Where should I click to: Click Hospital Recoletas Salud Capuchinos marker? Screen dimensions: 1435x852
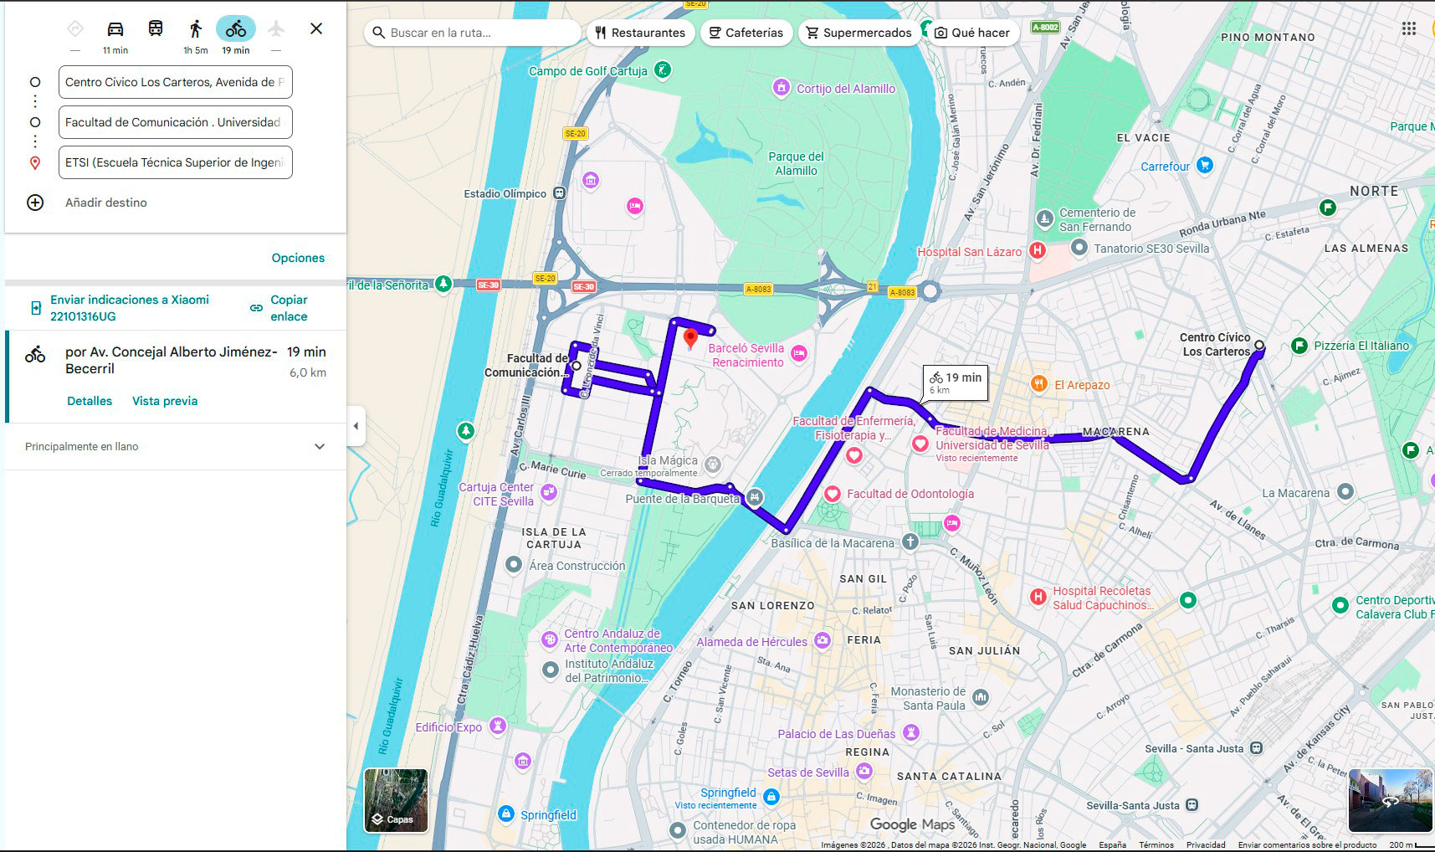pyautogui.click(x=1038, y=597)
